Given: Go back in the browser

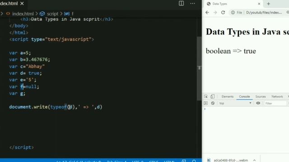Looking at the screenshot, I should pyautogui.click(x=207, y=13).
